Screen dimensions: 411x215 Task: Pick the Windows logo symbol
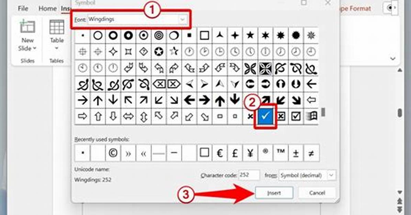coord(311,116)
